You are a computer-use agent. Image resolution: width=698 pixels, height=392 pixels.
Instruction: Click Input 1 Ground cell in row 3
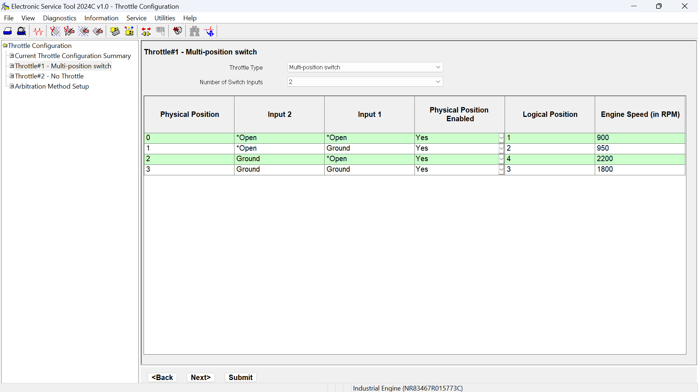point(370,170)
